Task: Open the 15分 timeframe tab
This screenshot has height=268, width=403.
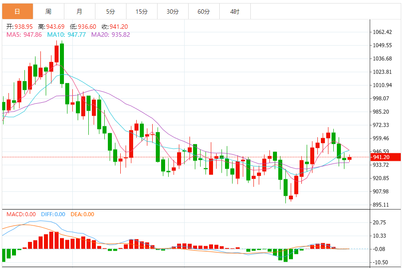Action: (x=142, y=12)
